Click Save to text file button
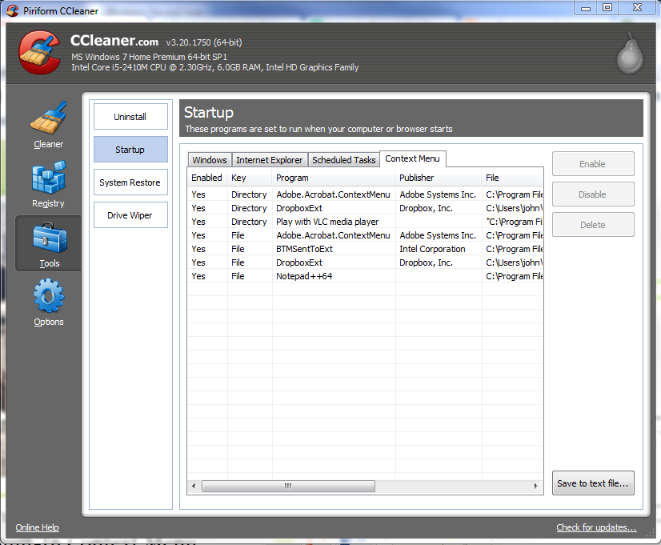 coord(593,483)
